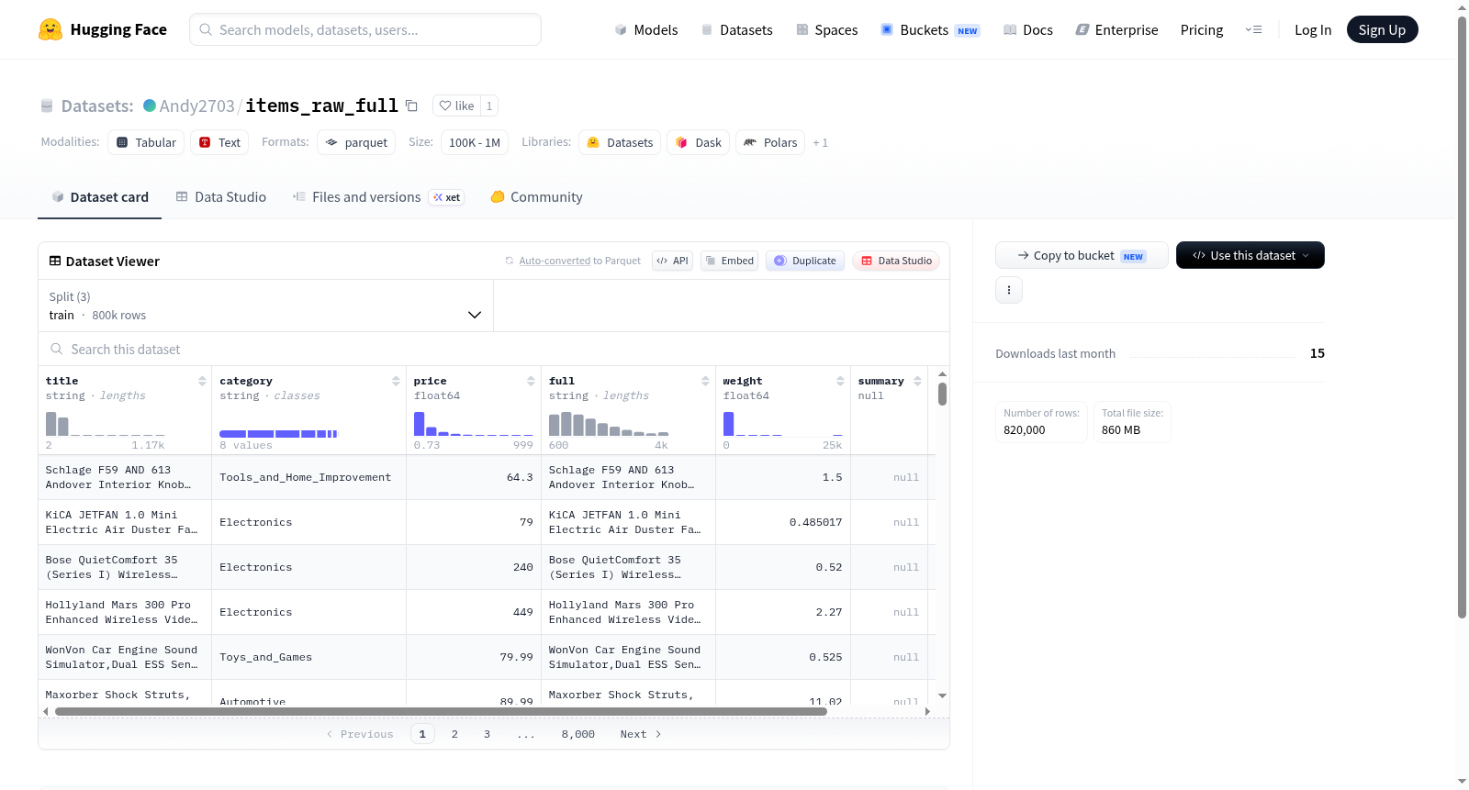1469x790 pixels.
Task: Click Copy to bucket button
Action: 1082,255
